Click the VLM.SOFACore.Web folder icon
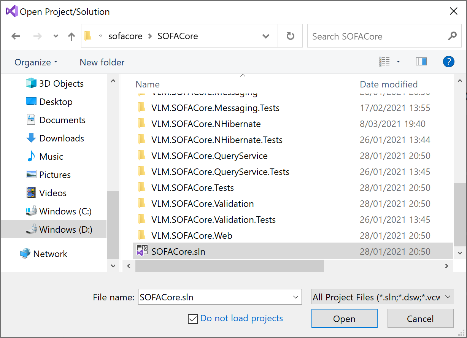 (141, 235)
